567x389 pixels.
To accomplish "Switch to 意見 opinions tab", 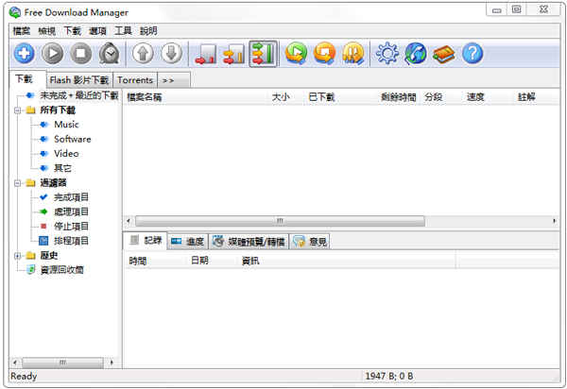I will [x=310, y=242].
